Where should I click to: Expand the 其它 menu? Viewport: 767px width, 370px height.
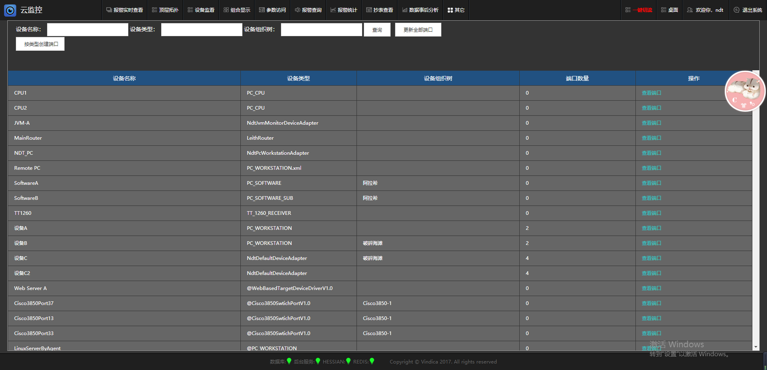pos(456,10)
